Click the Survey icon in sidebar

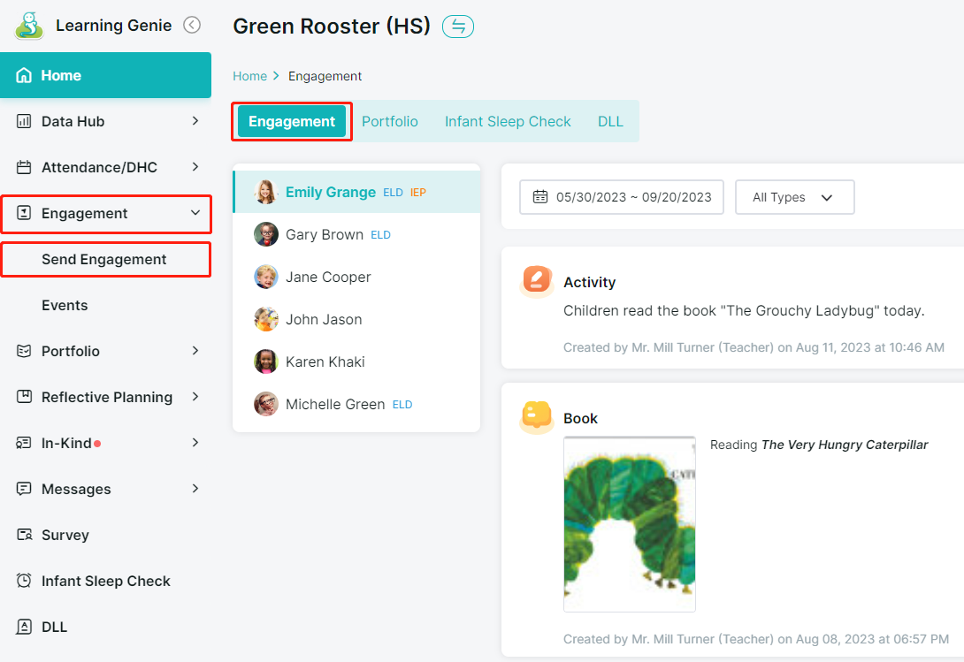(25, 535)
